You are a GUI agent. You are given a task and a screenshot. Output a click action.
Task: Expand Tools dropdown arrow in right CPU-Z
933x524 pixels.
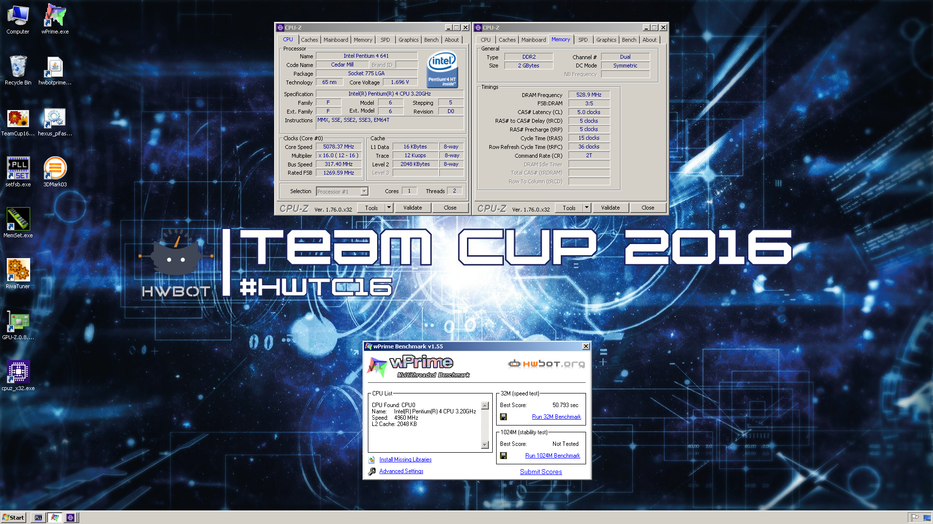point(587,208)
